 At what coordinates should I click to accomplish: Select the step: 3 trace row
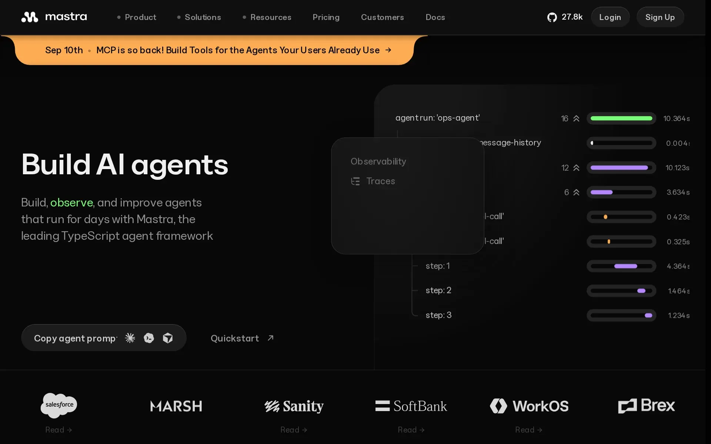(439, 315)
